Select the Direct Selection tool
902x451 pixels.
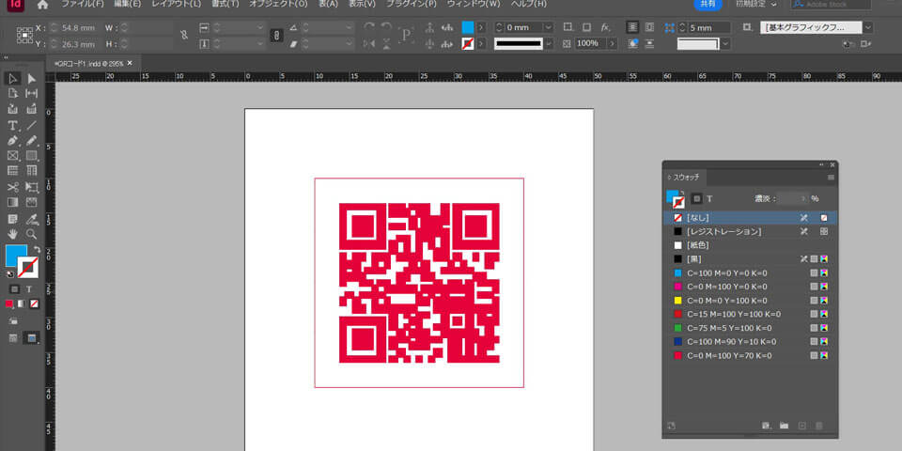(x=31, y=78)
